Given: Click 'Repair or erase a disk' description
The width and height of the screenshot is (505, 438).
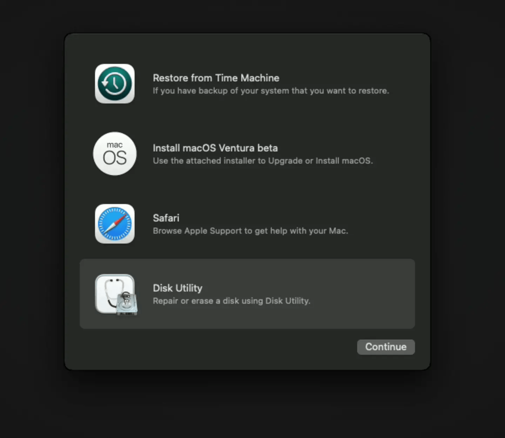Looking at the screenshot, I should (231, 301).
